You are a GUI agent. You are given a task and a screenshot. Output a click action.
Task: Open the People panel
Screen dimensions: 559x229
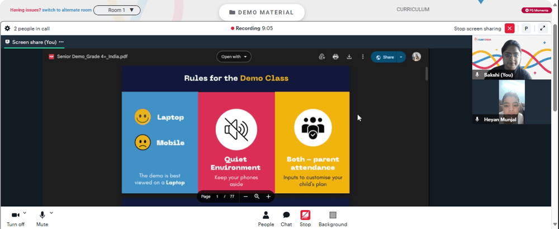pos(266,218)
